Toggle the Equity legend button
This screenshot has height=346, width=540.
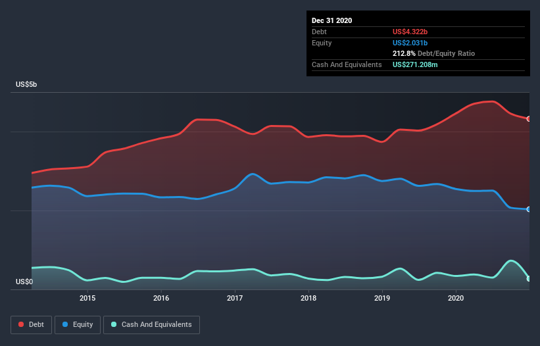click(x=78, y=325)
